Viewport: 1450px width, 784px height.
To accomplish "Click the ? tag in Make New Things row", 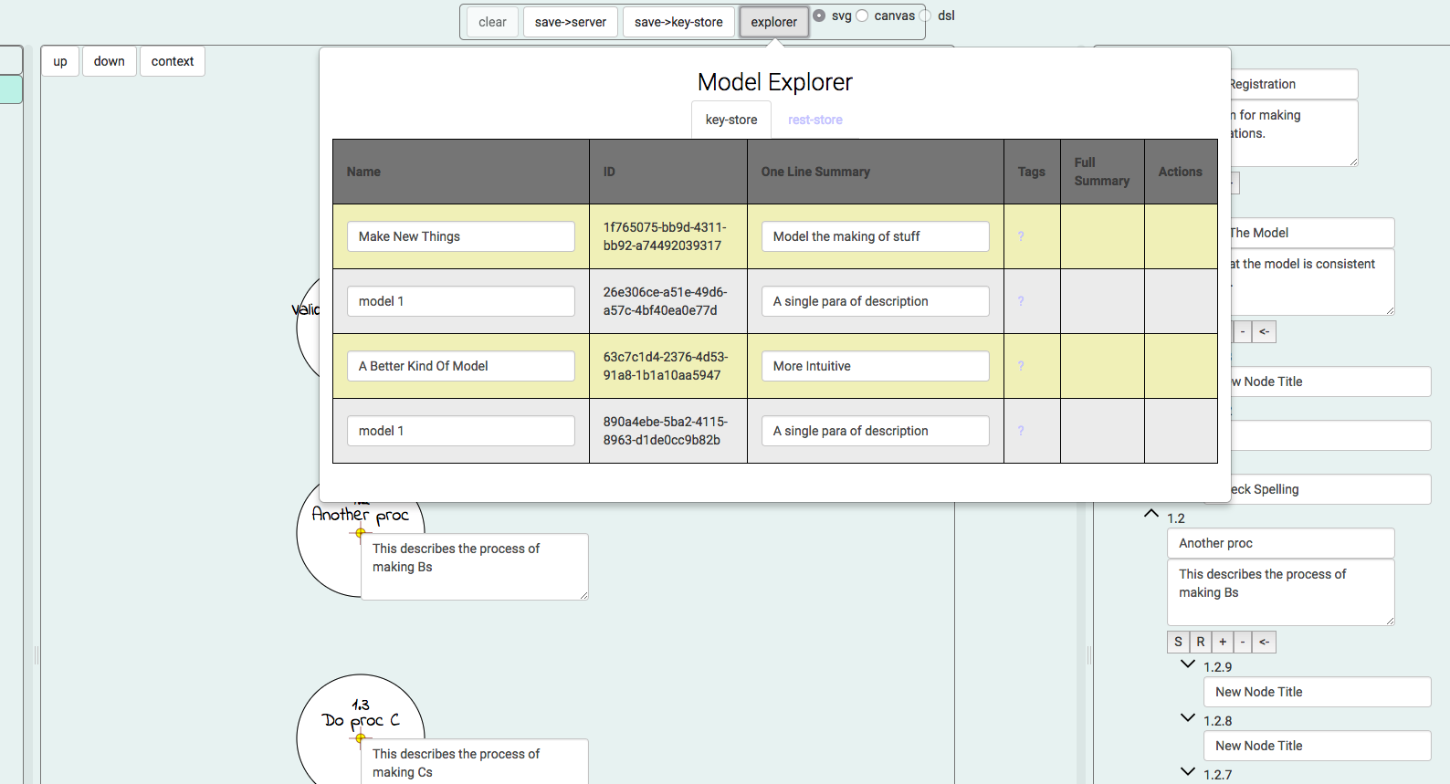I will [x=1021, y=236].
